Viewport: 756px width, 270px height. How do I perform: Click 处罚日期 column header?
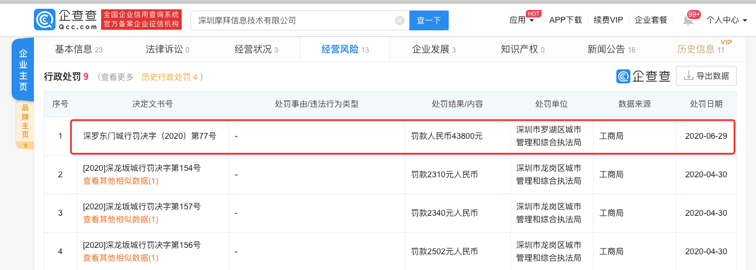tap(706, 104)
